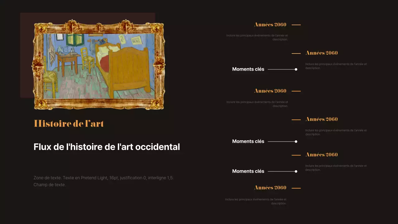Select the description text under first timeline entry
398x224 pixels.
click(257, 37)
